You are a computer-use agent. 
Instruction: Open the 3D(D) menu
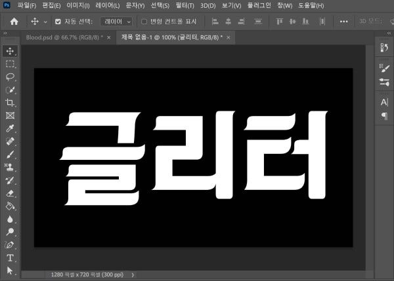[x=208, y=5]
